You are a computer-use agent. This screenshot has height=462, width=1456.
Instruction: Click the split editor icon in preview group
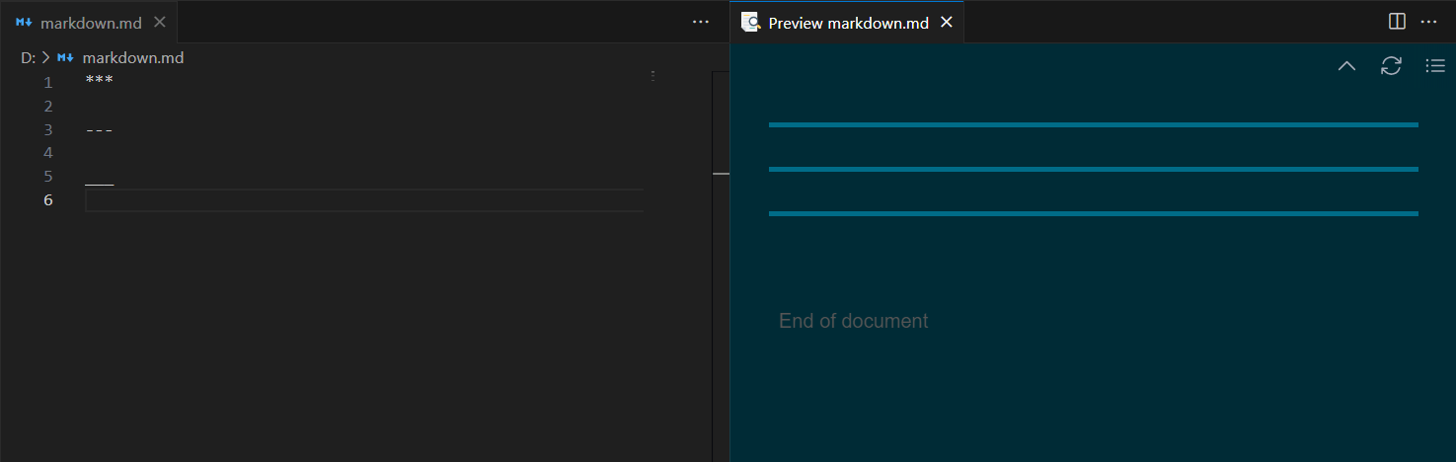point(1397,22)
